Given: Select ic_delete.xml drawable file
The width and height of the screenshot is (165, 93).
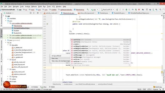Looking at the screenshot, I should point(18,48).
